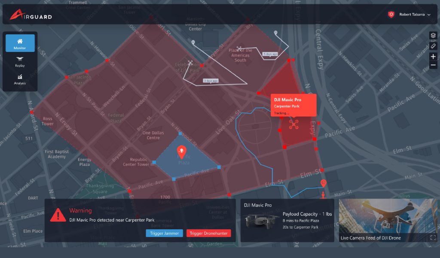Click the pilot figure icon below the pin

[323, 195]
